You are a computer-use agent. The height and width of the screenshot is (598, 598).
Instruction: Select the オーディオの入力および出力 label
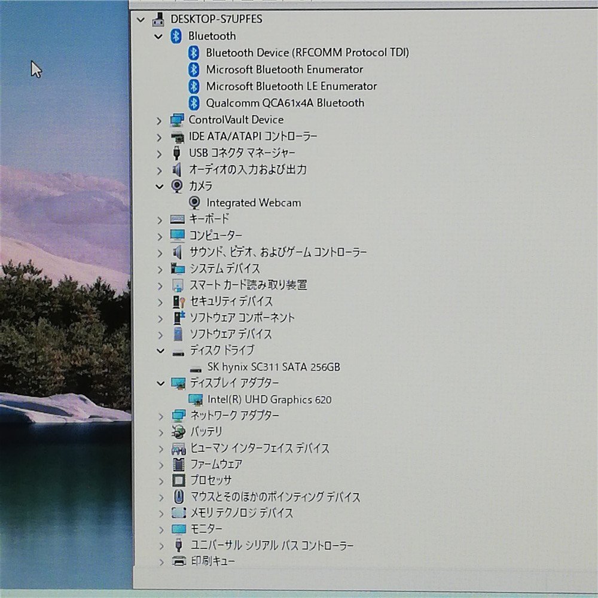click(x=248, y=169)
